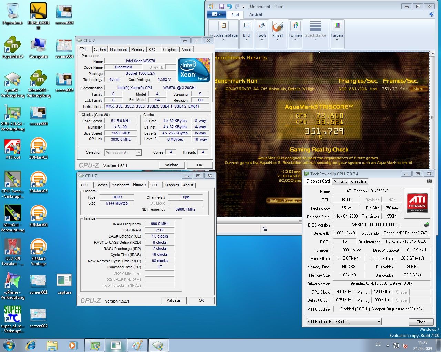Open the Papierkorb recycle bin icon
The height and width of the screenshot is (352, 441).
[x=12, y=14]
